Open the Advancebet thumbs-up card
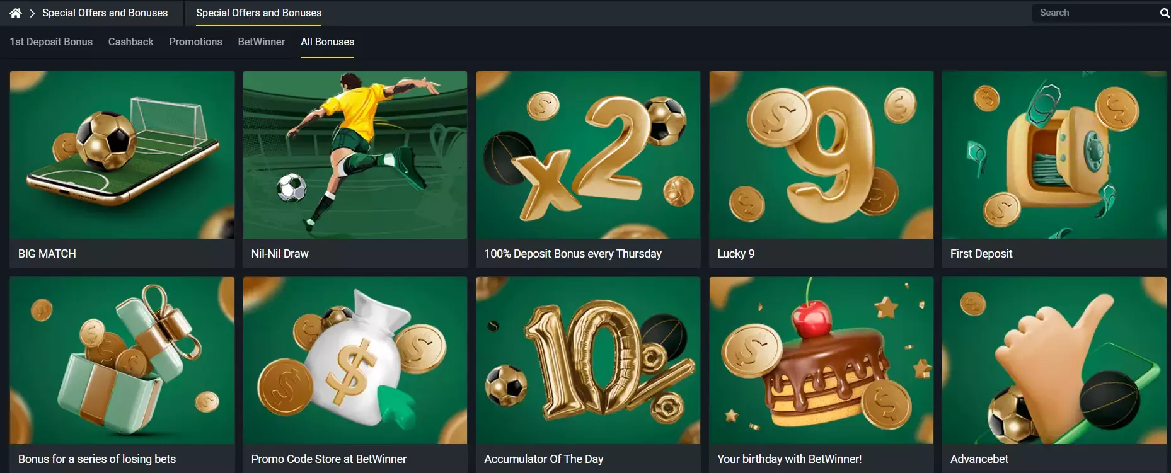The image size is (1171, 473). point(1054,375)
